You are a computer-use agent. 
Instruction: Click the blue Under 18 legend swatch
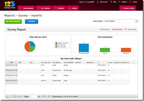coord(56,43)
